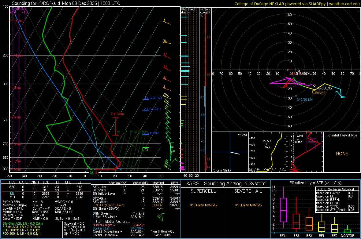Click the "Potential Hazard Type" header

[x=342, y=135]
